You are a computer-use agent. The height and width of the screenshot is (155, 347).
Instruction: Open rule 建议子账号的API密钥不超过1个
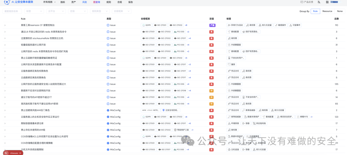point(37,97)
